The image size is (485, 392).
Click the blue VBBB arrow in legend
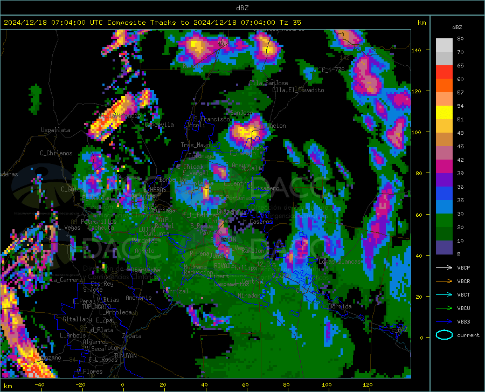[x=444, y=322]
